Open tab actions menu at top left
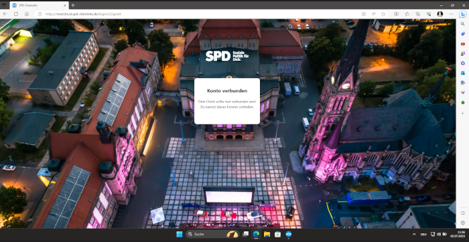This screenshot has height=242, width=469. tap(4, 5)
